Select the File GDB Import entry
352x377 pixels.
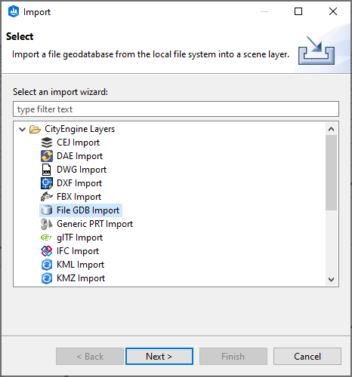click(x=88, y=210)
